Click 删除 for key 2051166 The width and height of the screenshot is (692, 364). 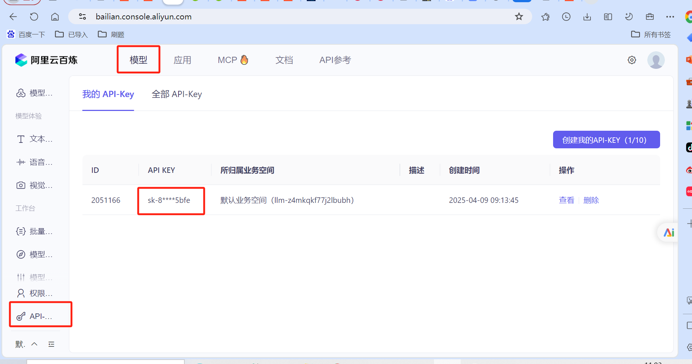tap(591, 200)
